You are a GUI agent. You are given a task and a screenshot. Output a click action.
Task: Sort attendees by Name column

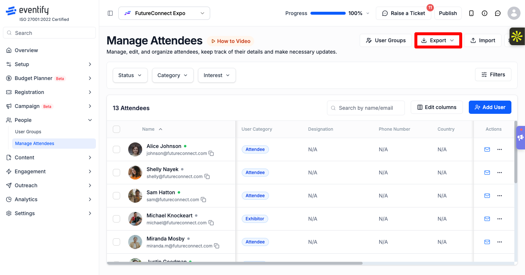[x=152, y=129]
